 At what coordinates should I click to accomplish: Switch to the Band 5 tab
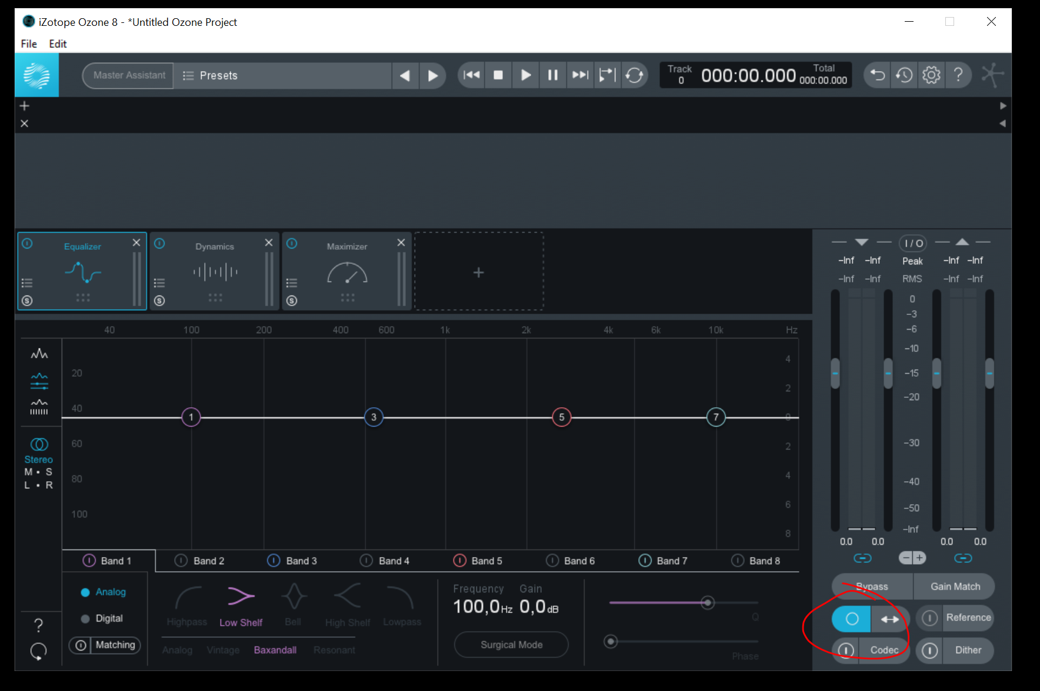(x=486, y=561)
